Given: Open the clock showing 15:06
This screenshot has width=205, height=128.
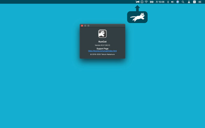Looking at the screenshot, I should [x=160, y=2].
